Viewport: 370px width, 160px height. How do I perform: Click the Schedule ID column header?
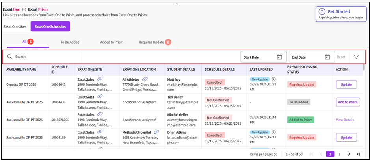pos(59,70)
